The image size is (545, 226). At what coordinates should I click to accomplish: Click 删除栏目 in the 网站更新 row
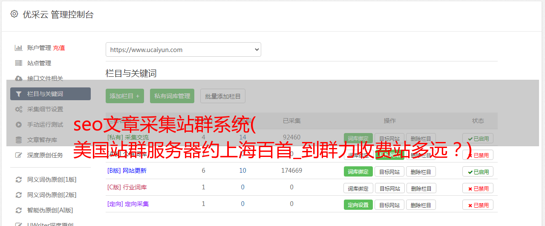coord(421,171)
